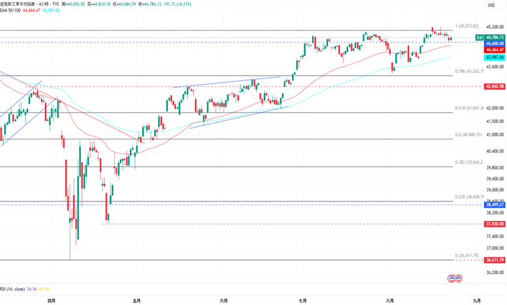
Task: Click the 43,600.00 price scale tick
Action: point(495,67)
